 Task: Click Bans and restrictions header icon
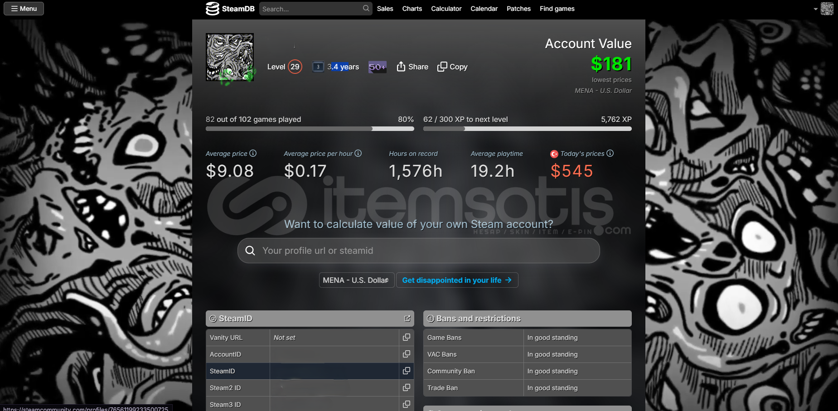point(431,319)
